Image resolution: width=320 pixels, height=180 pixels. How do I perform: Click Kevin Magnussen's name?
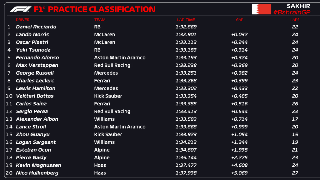[x=38, y=165]
